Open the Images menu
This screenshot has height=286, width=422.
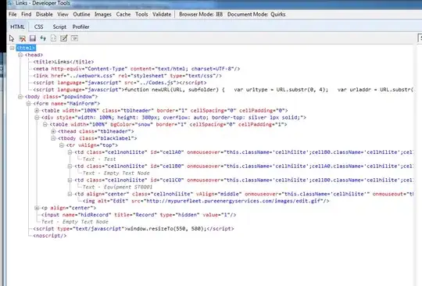103,15
